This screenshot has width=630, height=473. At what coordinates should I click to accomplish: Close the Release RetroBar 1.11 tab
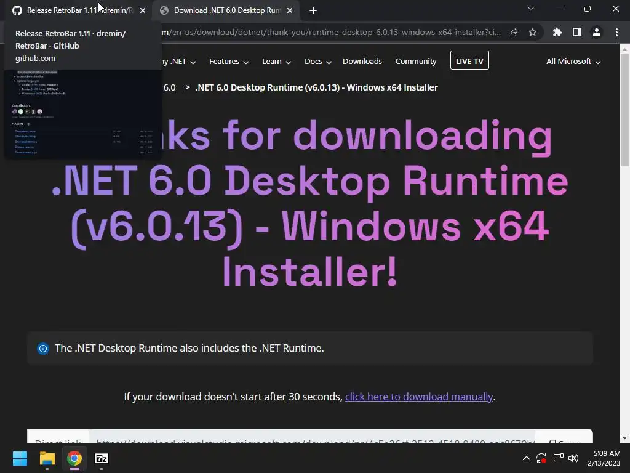143,11
